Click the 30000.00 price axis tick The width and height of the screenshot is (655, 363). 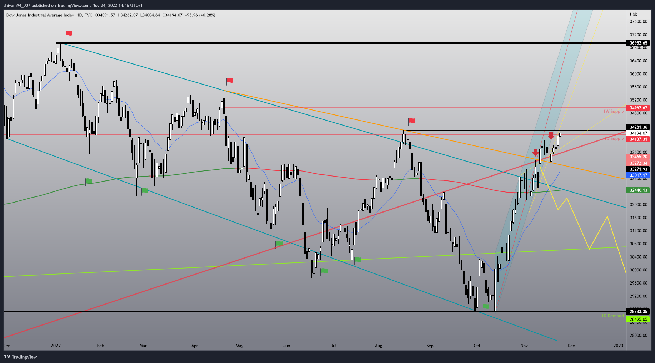[639, 270]
